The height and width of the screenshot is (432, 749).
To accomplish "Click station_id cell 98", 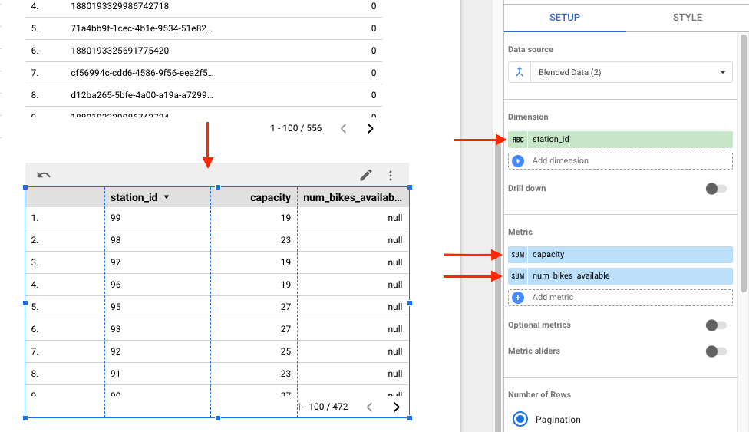I will pyautogui.click(x=116, y=240).
